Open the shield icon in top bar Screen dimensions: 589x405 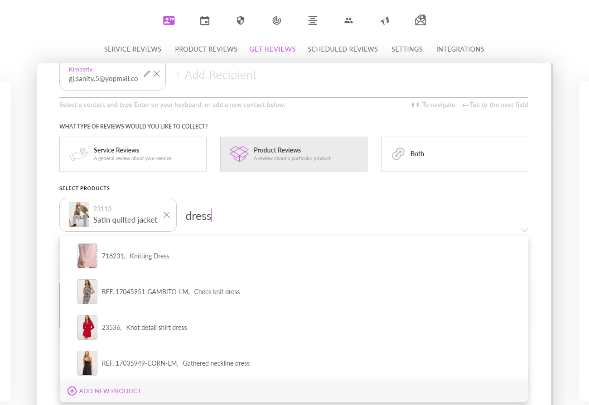241,20
